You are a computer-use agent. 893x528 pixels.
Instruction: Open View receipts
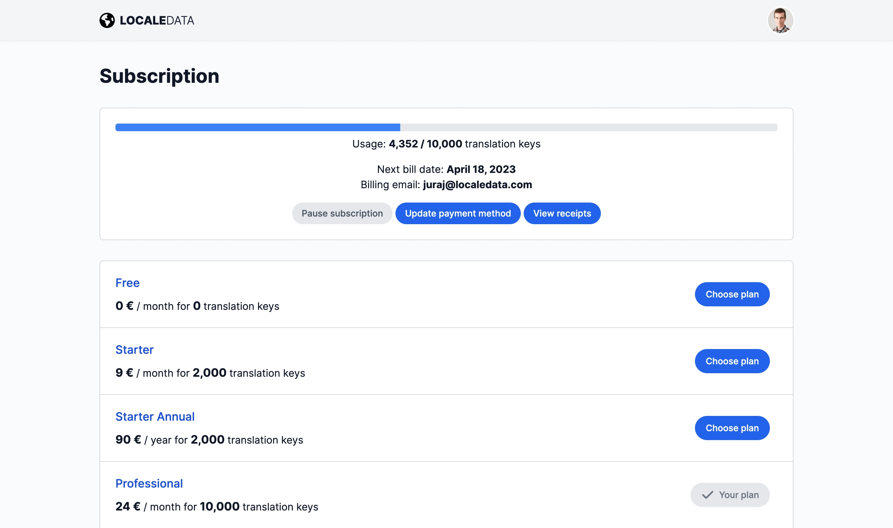click(562, 213)
